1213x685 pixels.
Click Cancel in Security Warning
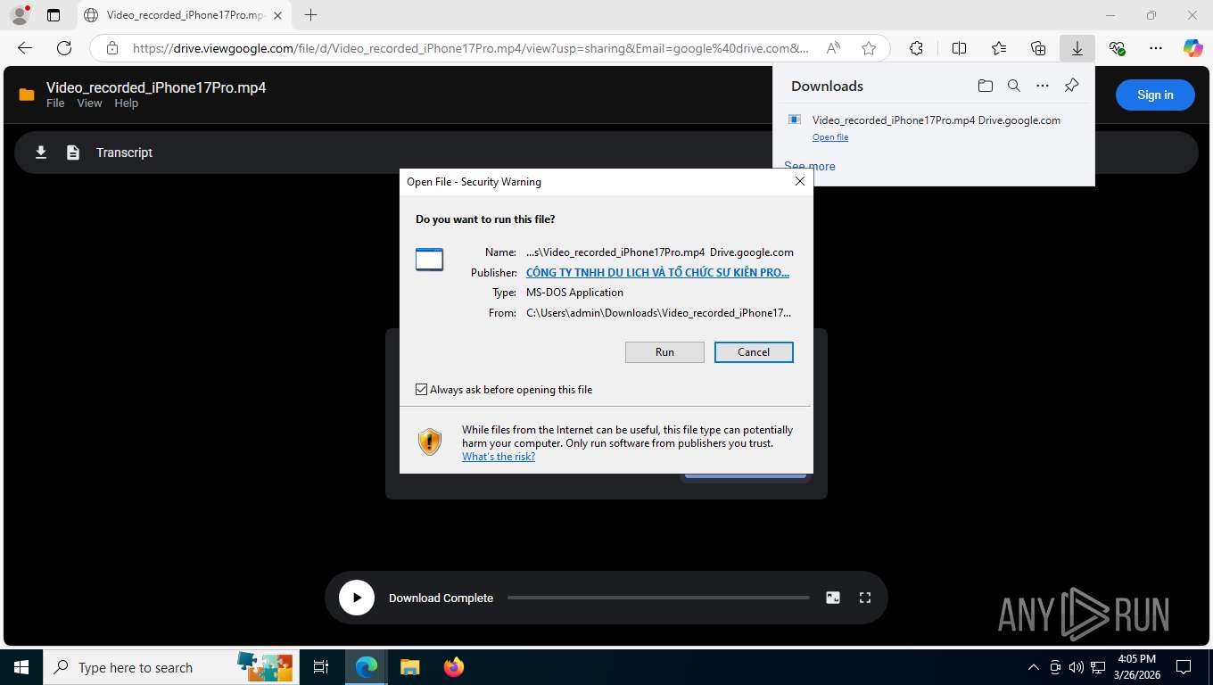754,352
